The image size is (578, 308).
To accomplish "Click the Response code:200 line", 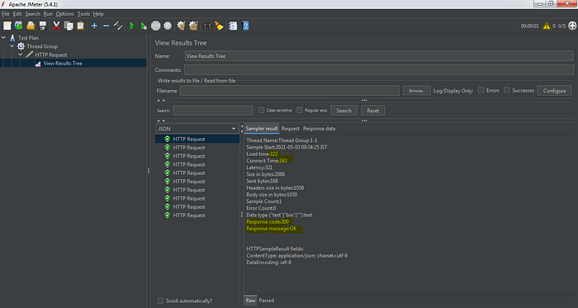I will click(268, 222).
